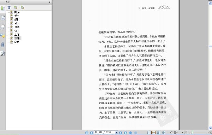
Task: Switch to continuous page layout
Action: tap(153, 133)
